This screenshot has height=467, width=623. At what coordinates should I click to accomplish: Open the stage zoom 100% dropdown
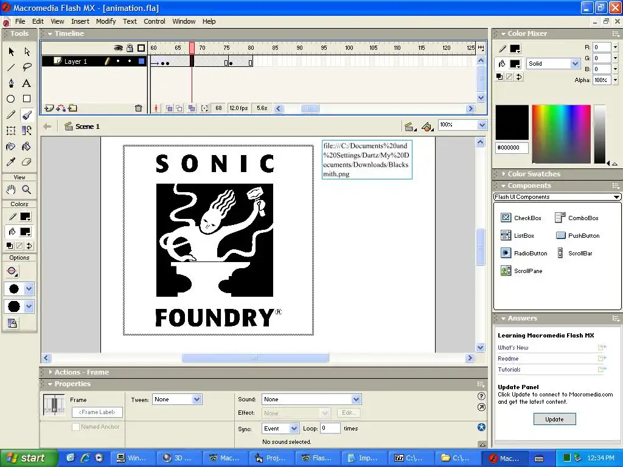point(482,125)
